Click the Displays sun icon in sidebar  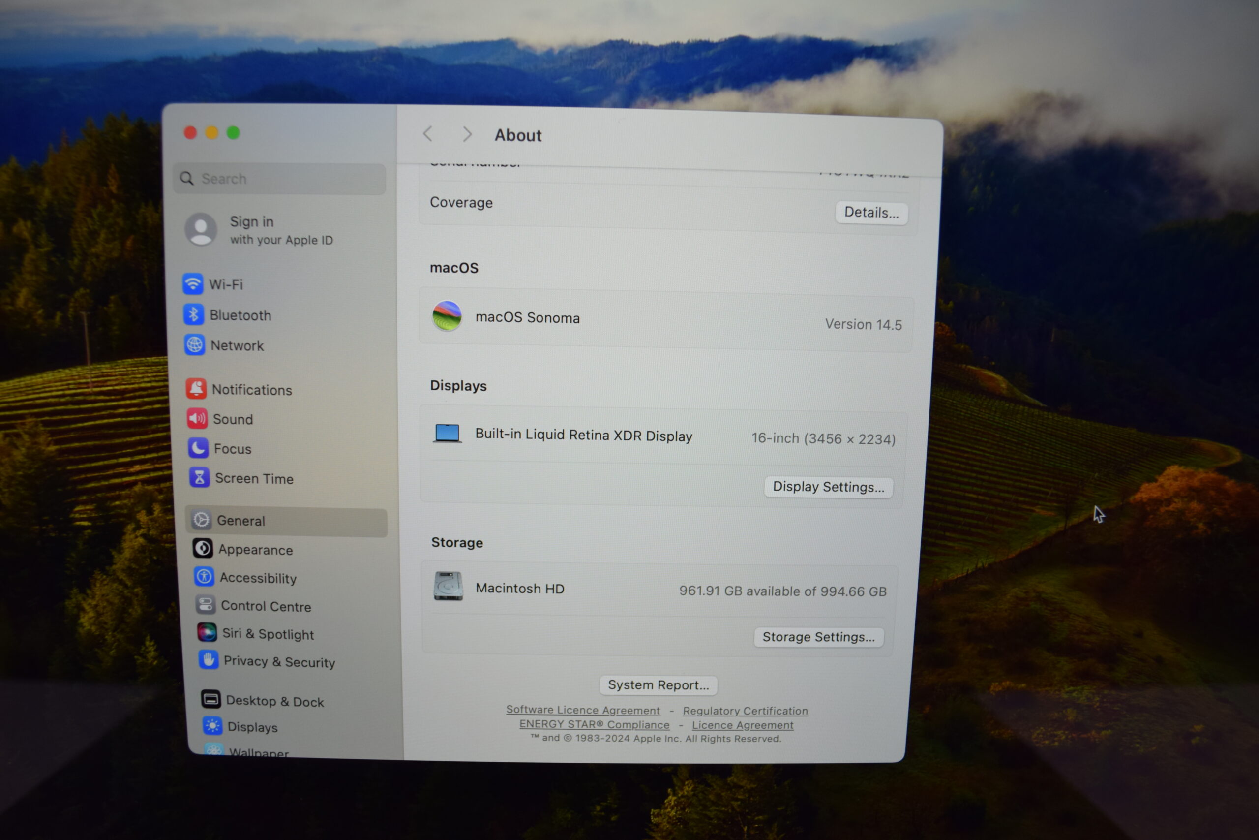[x=212, y=726]
